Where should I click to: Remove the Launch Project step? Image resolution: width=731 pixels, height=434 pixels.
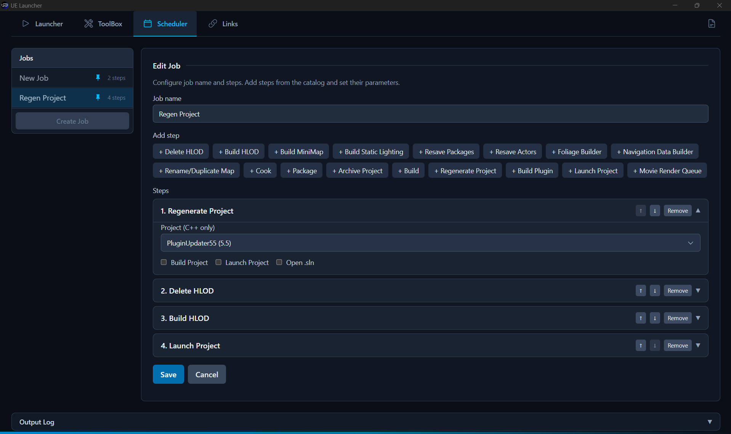click(x=678, y=345)
